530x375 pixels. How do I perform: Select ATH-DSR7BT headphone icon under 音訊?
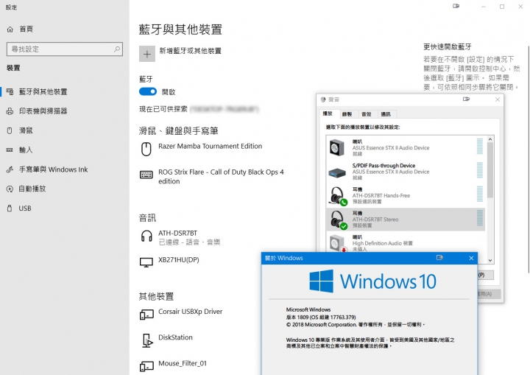pyautogui.click(x=146, y=236)
